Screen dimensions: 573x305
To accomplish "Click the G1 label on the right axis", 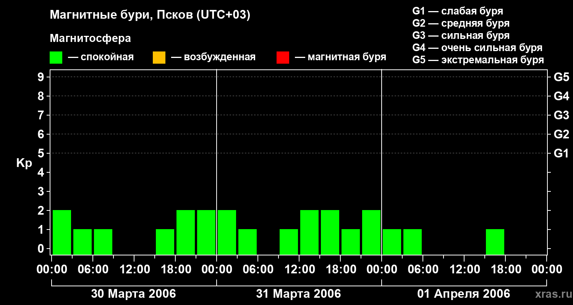I will click(562, 153).
